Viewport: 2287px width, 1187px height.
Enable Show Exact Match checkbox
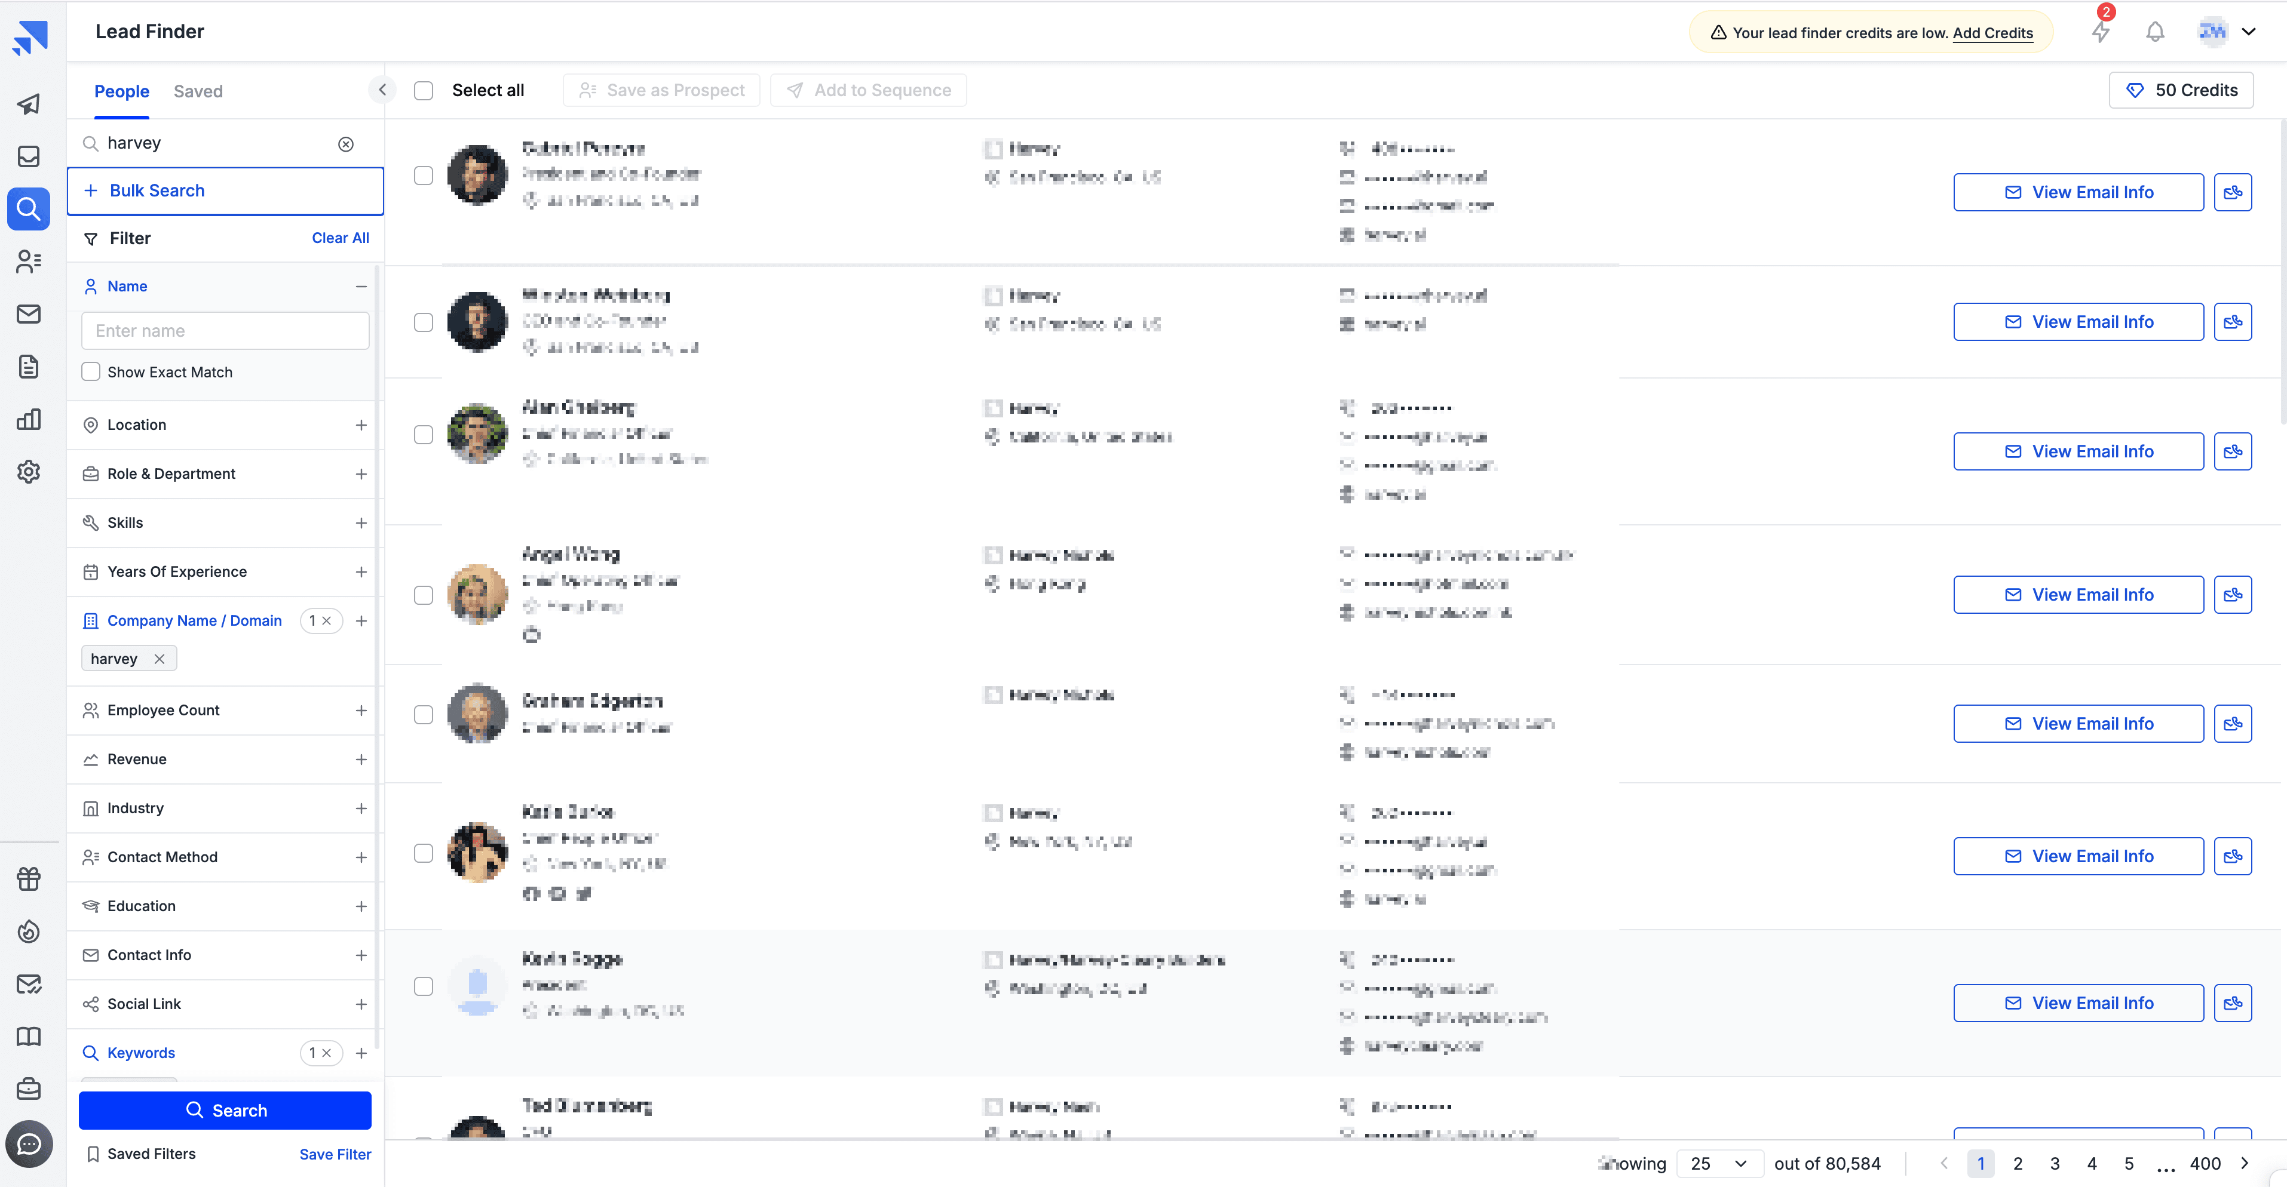tap(91, 372)
